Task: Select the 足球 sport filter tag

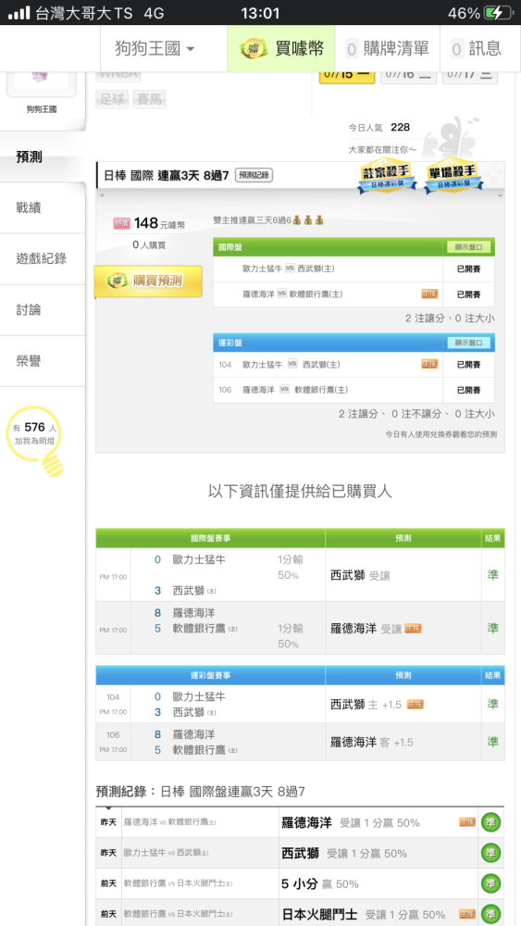Action: pos(112,99)
